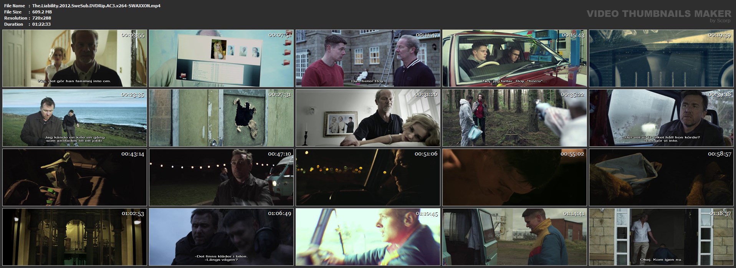
Task: Click the subtitle "Han heter Roy"
Action: click(x=367, y=81)
